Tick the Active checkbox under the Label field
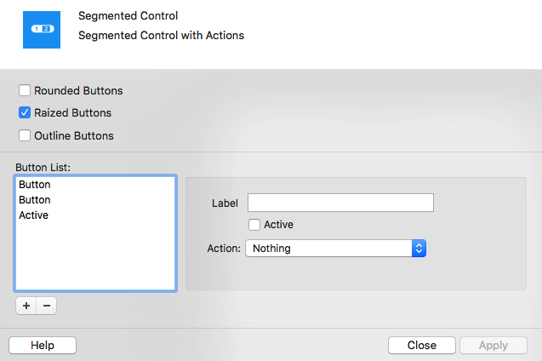Image resolution: width=542 pixels, height=361 pixels. click(x=254, y=225)
